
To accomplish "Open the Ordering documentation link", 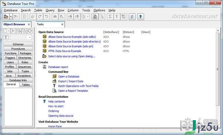I will coord(54,111).
